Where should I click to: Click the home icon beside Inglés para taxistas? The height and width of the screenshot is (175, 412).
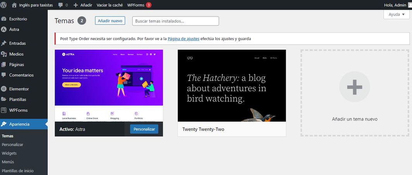(x=14, y=5)
